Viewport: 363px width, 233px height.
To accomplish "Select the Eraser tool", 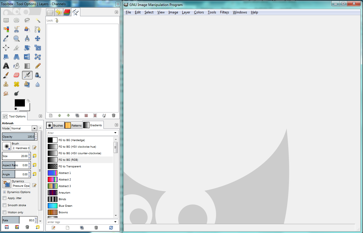I will (17, 75).
